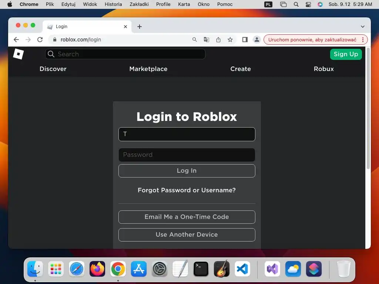
Task: Open the Chrome three-dot menu
Action: click(x=363, y=40)
